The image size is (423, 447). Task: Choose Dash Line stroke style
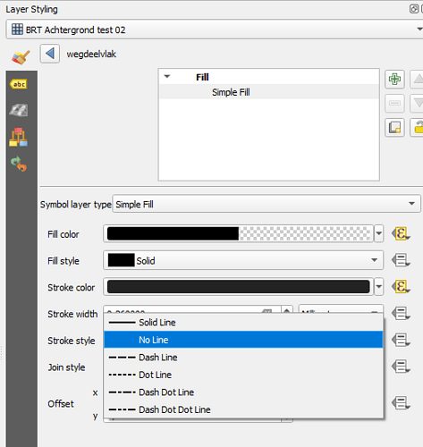[x=243, y=358]
